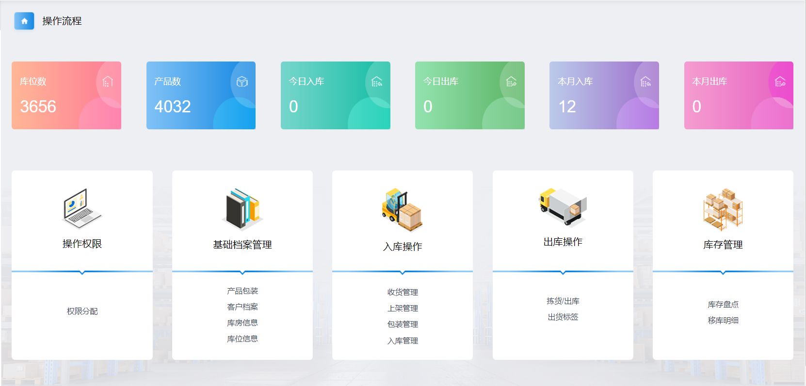Go to 客户档案 page
This screenshot has height=386, width=806.
(242, 307)
